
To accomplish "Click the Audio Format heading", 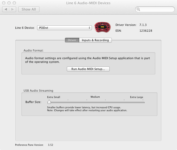I will [34, 50].
